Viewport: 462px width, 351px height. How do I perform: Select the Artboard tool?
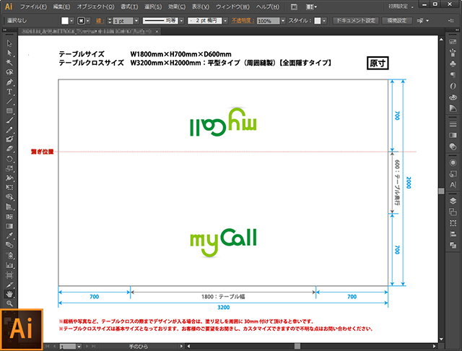pyautogui.click(x=9, y=275)
